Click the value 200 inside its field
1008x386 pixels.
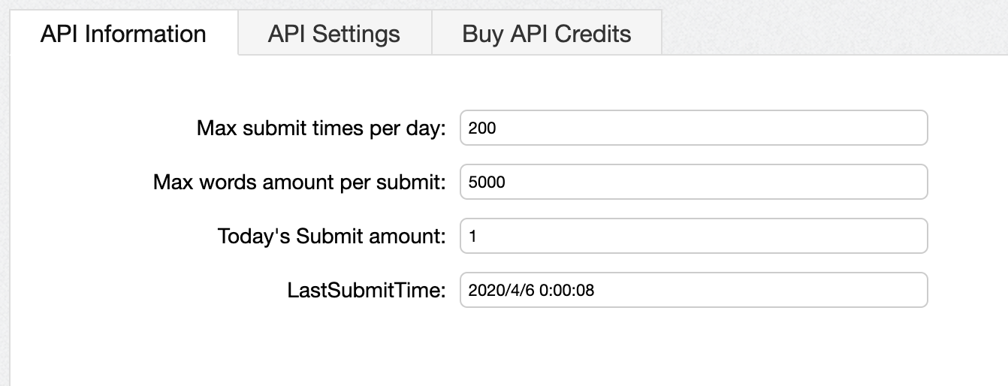481,128
